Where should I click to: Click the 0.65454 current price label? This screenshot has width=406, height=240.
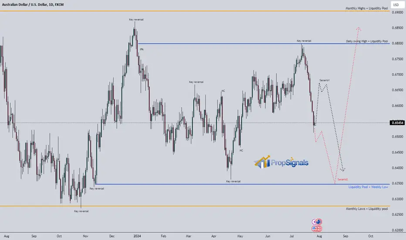(397, 123)
